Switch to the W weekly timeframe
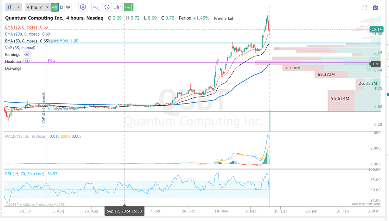 tap(68, 7)
